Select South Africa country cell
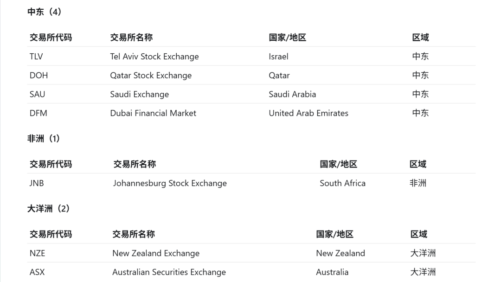The height and width of the screenshot is (282, 501). coord(342,183)
